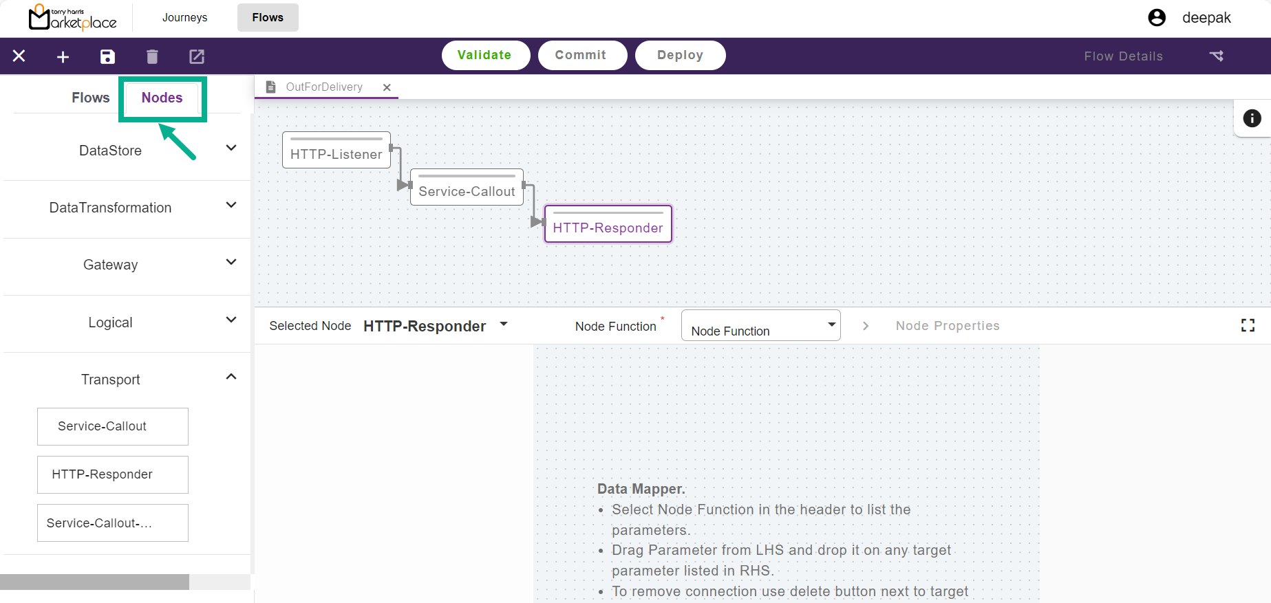Image resolution: width=1271 pixels, height=603 pixels.
Task: Click the Validate button
Action: pos(485,55)
